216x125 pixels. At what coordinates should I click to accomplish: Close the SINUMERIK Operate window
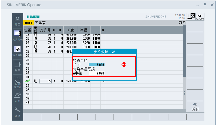click(x=212, y=5)
